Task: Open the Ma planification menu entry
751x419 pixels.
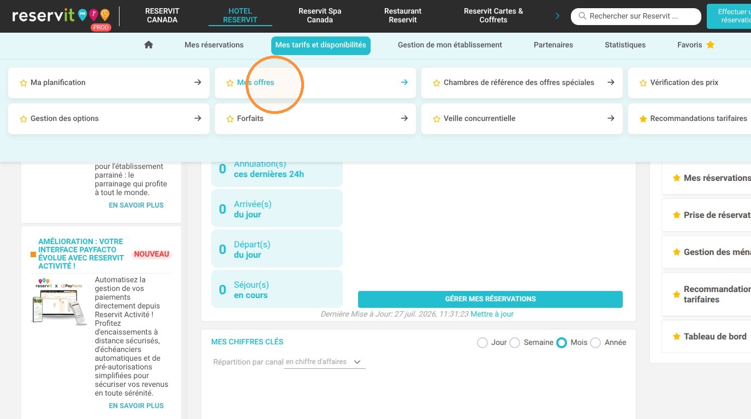Action: click(109, 83)
